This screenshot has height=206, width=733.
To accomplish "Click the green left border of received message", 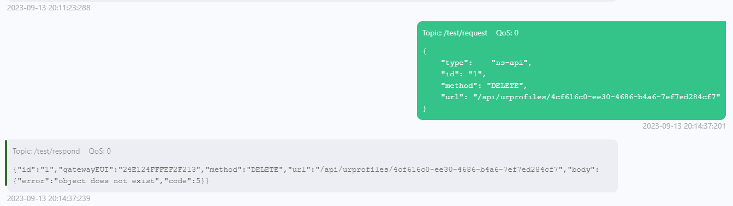I will [x=6, y=166].
